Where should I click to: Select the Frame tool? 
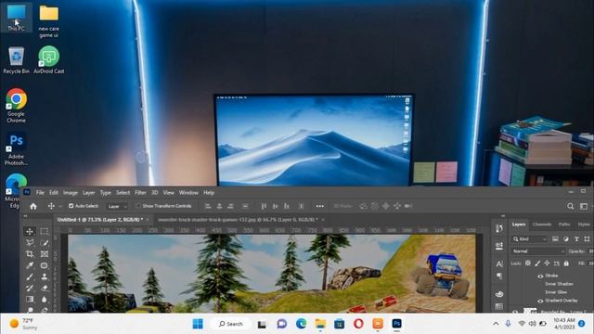coord(45,253)
